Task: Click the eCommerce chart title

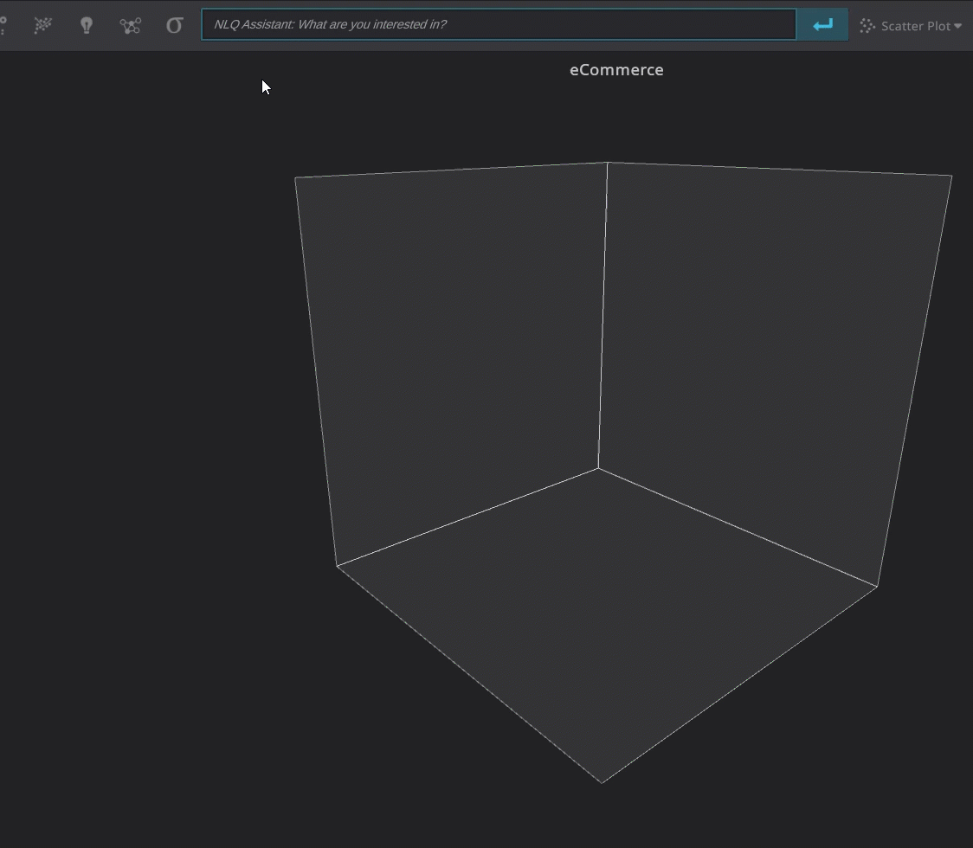Action: click(616, 69)
